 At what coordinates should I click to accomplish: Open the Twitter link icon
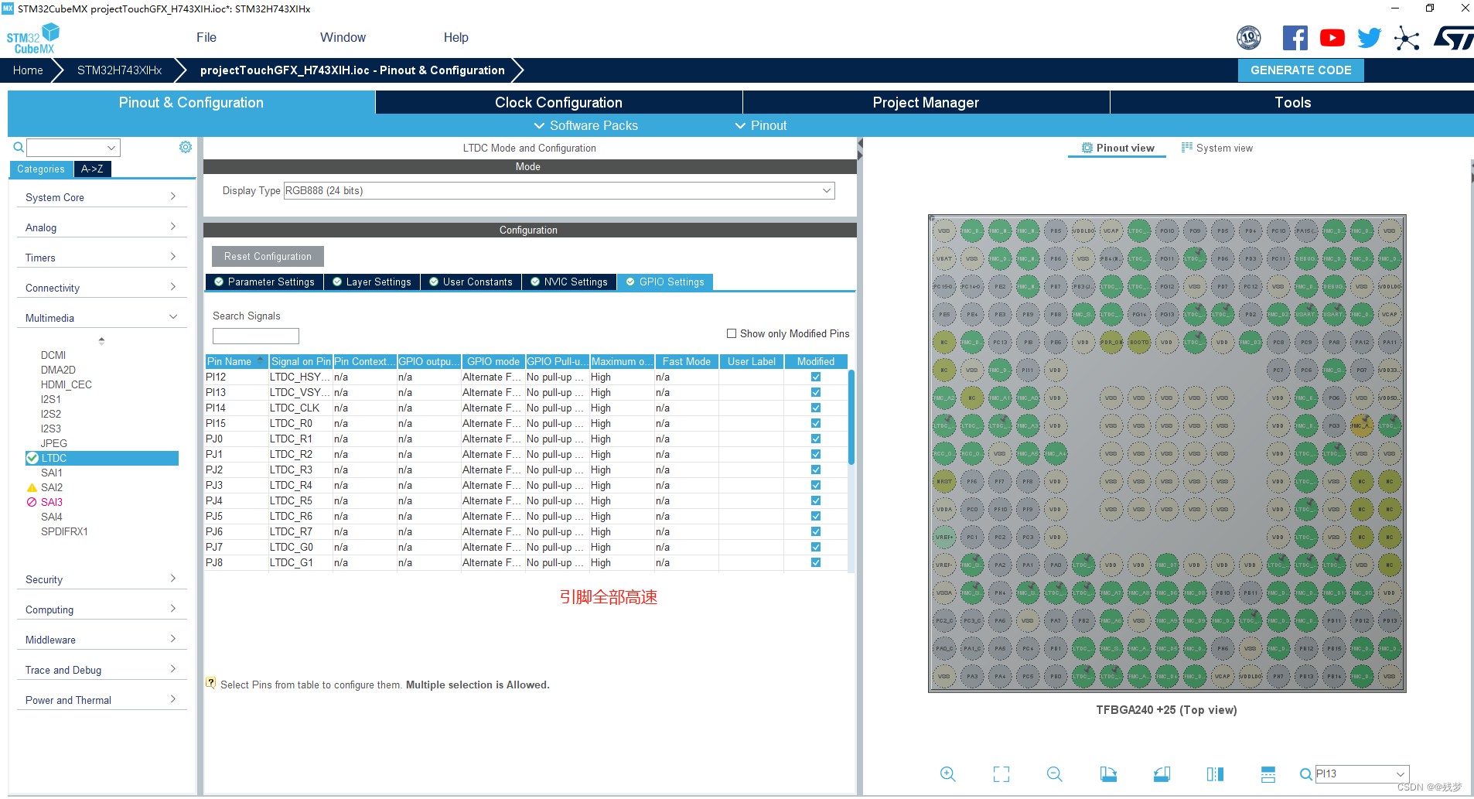(1370, 38)
